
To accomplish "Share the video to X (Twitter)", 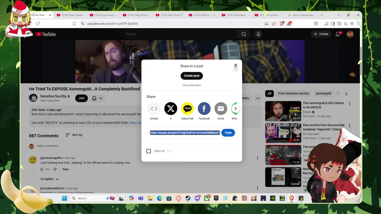I will pyautogui.click(x=171, y=109).
